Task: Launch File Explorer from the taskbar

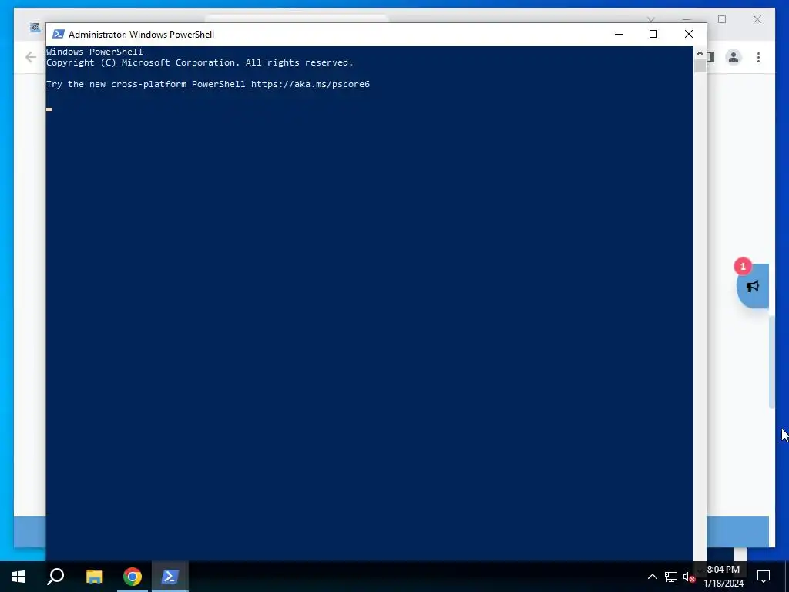Action: point(94,577)
